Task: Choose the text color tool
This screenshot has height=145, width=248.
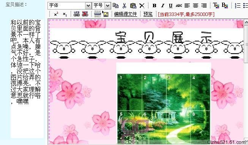Action: pyautogui.click(x=216, y=6)
